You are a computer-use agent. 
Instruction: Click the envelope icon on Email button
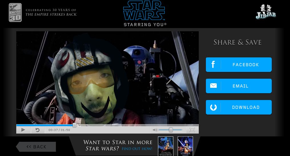click(213, 86)
